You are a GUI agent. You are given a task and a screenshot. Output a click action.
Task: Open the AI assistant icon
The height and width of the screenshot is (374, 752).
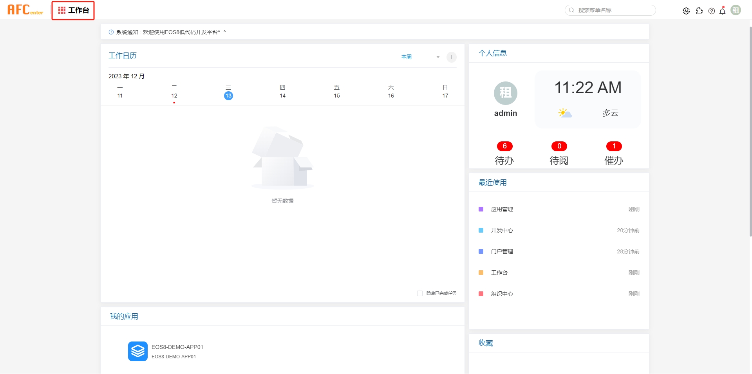686,11
